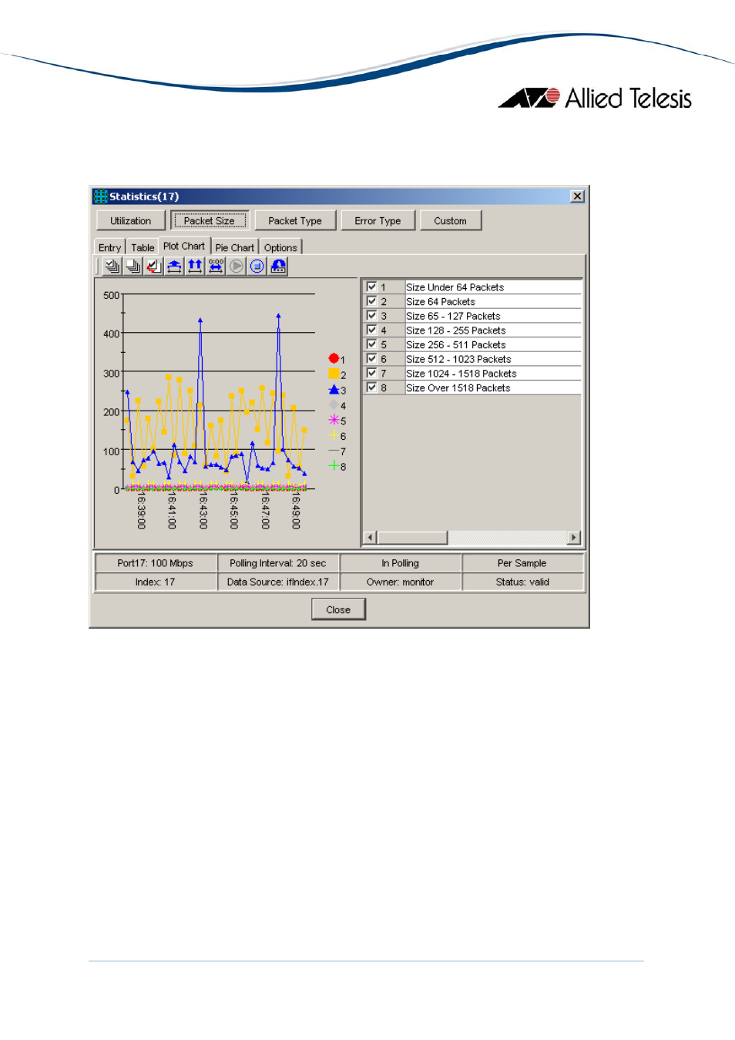The width and height of the screenshot is (735, 1040).
Task: Open the Options tab
Action: pyautogui.click(x=280, y=247)
